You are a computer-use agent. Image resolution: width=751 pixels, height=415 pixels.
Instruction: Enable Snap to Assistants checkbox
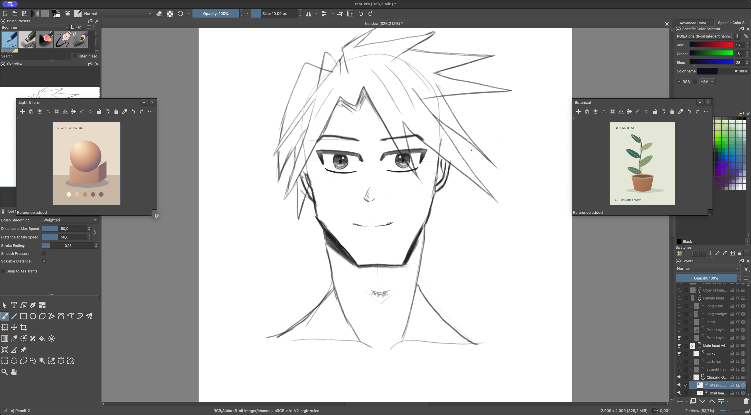(x=4, y=271)
